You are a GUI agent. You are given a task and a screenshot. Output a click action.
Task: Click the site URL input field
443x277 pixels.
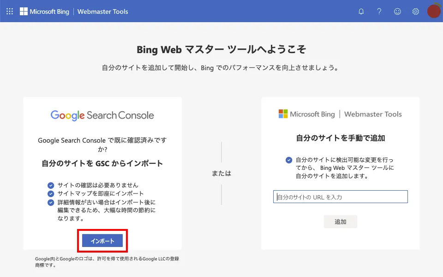[x=340, y=197]
